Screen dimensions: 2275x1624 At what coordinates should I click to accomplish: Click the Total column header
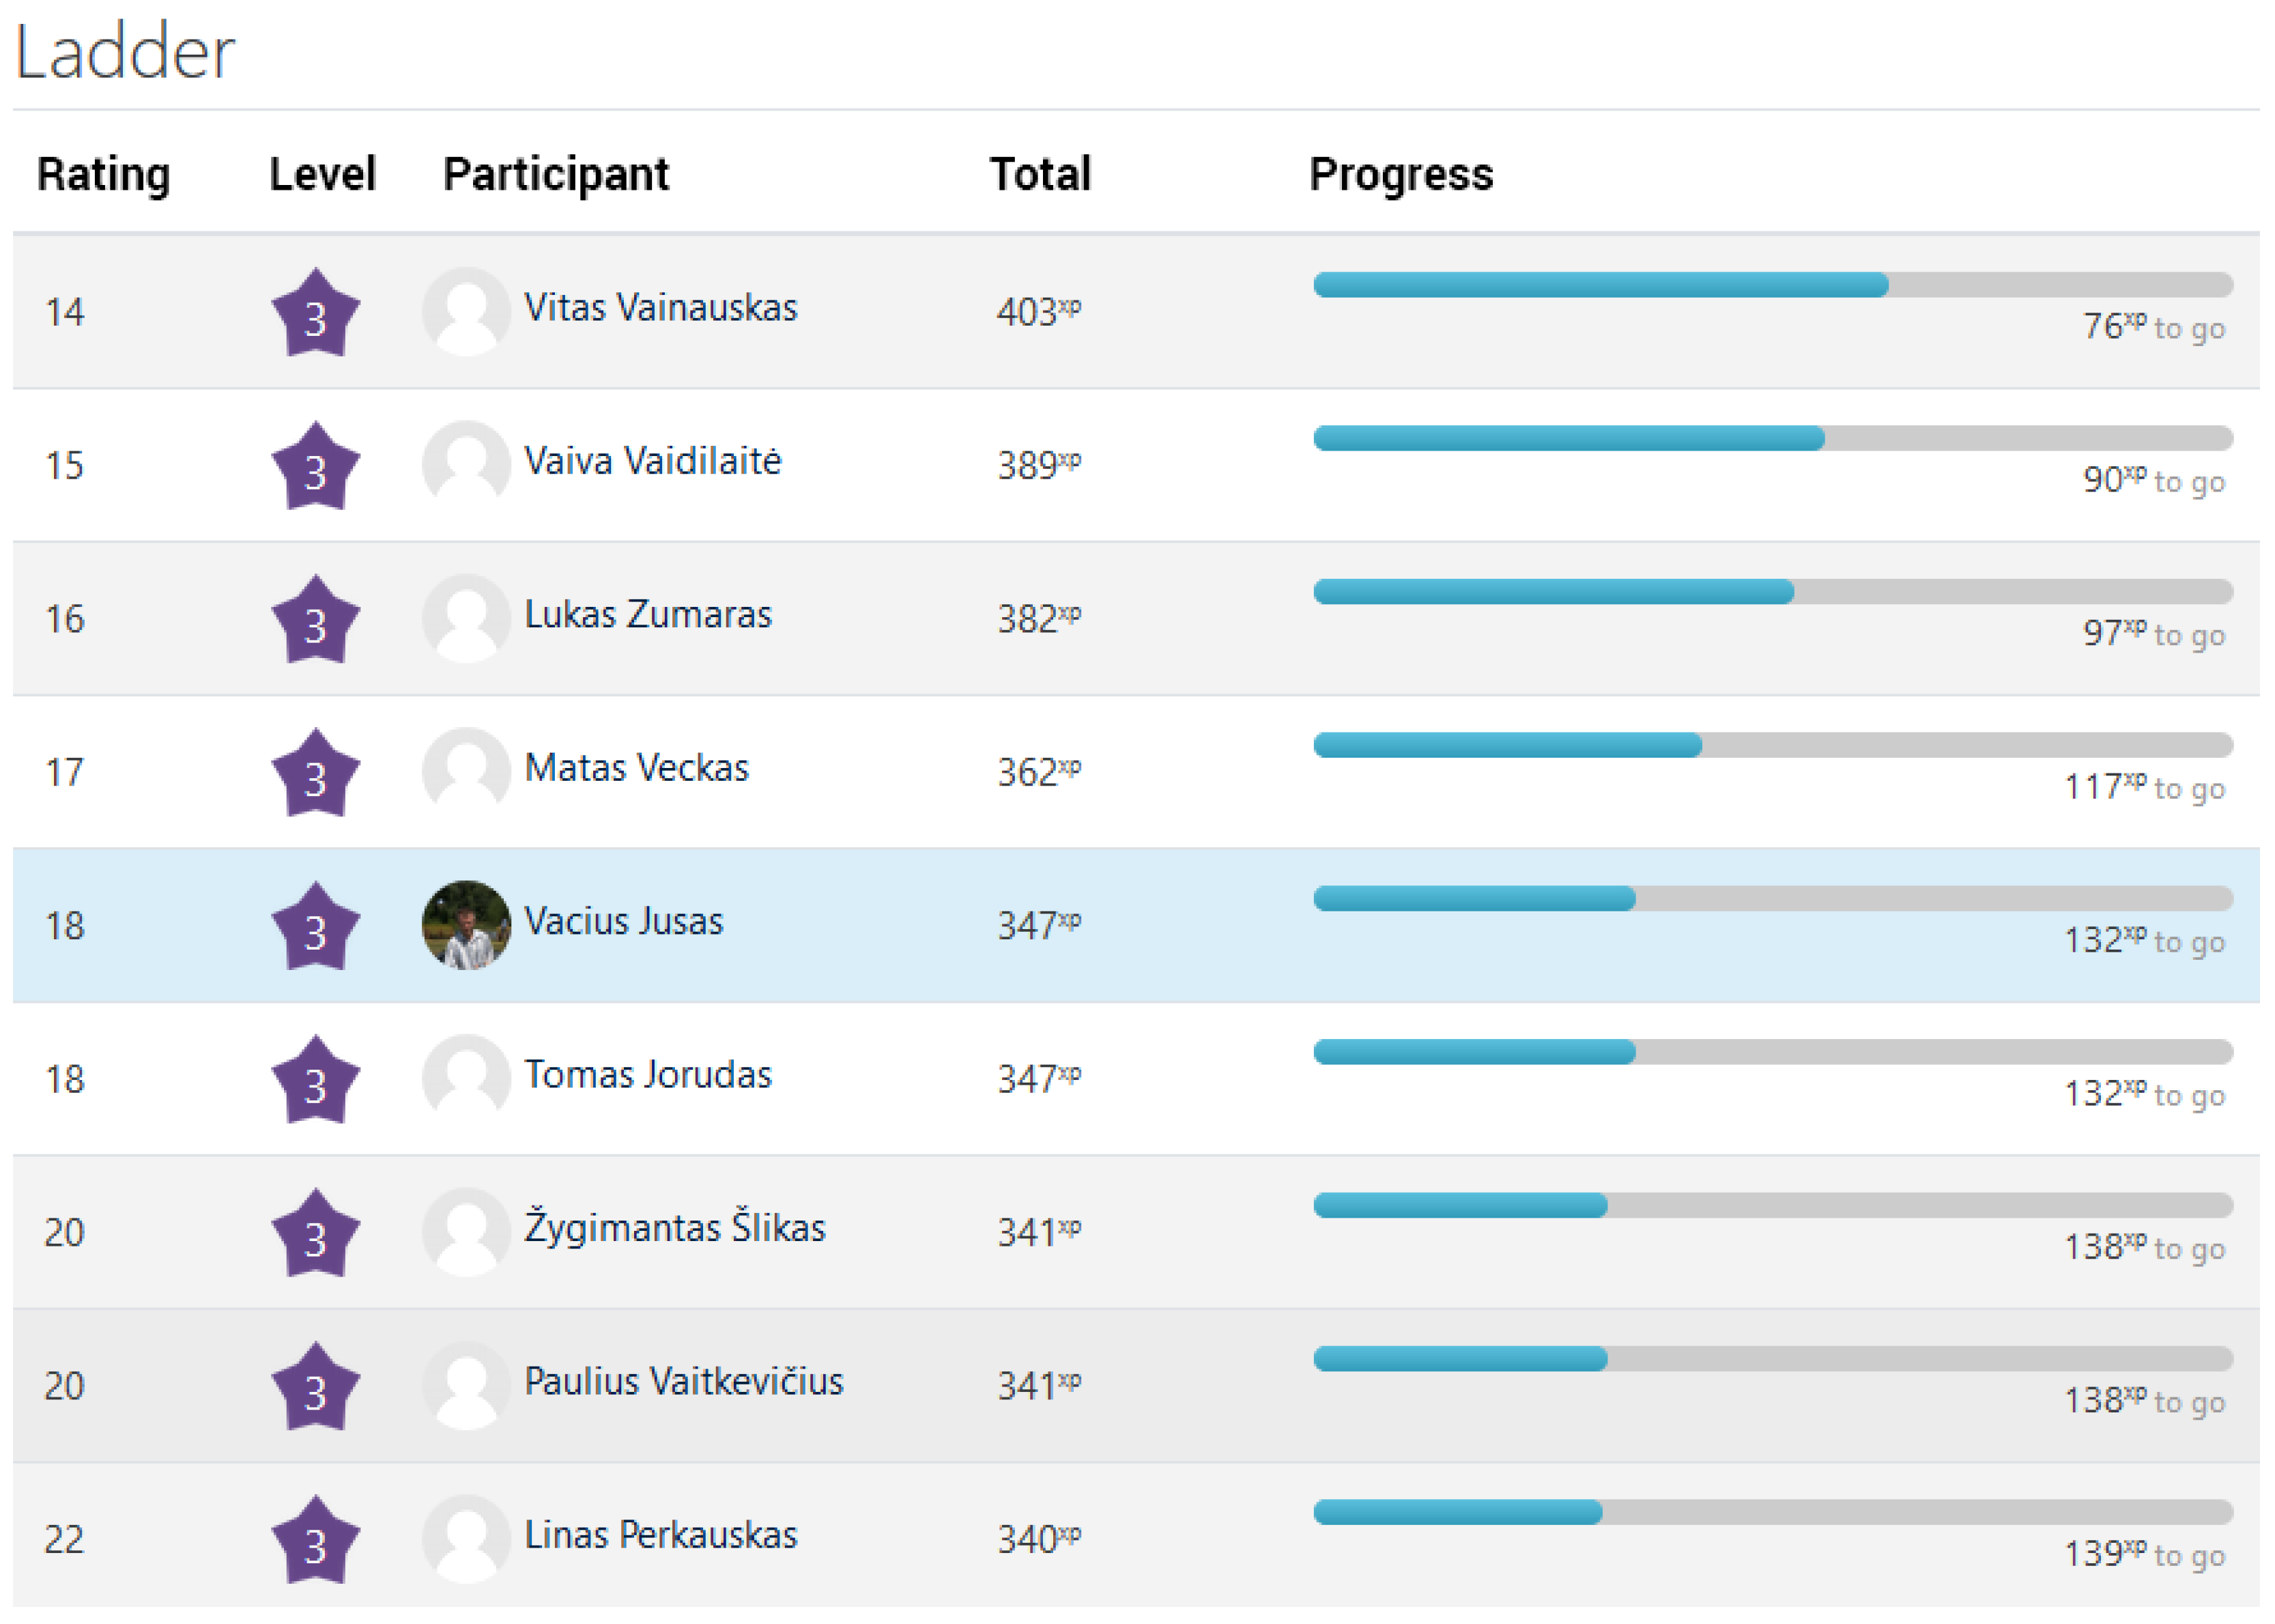pyautogui.click(x=1040, y=174)
